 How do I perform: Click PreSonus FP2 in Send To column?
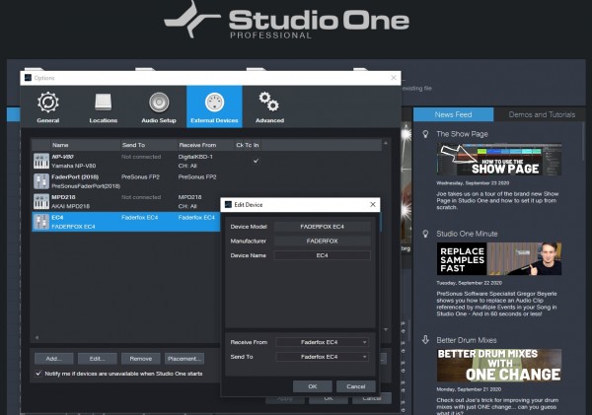[x=140, y=176]
